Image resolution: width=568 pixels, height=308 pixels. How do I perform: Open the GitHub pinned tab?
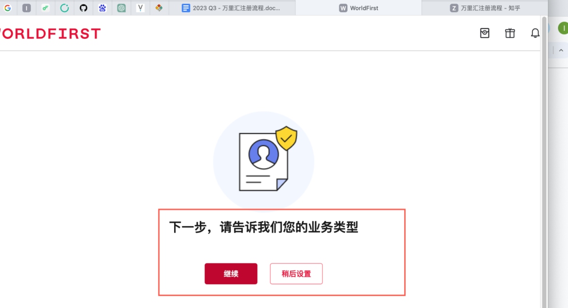(x=83, y=8)
